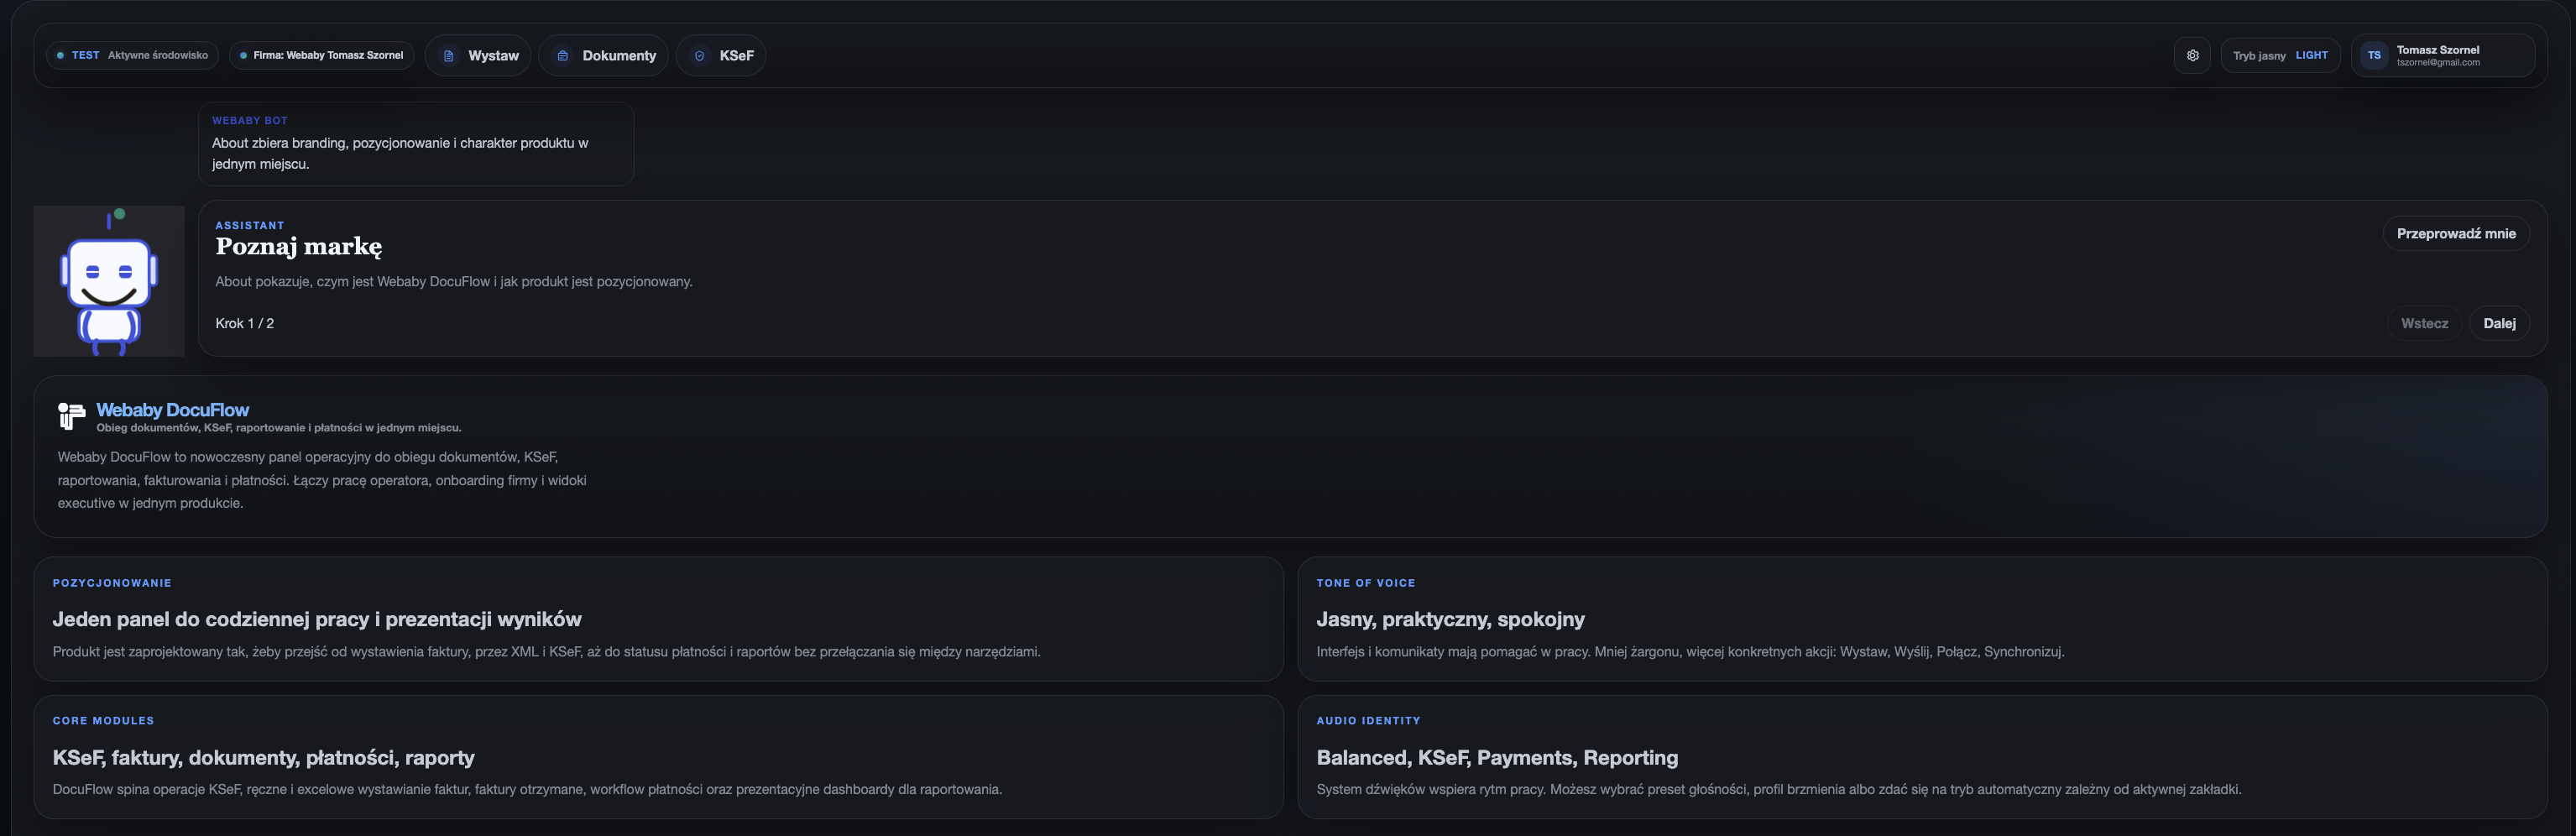Click the Przeprowadź mnie button
Viewport: 2576px width, 836px height.
coord(2456,234)
